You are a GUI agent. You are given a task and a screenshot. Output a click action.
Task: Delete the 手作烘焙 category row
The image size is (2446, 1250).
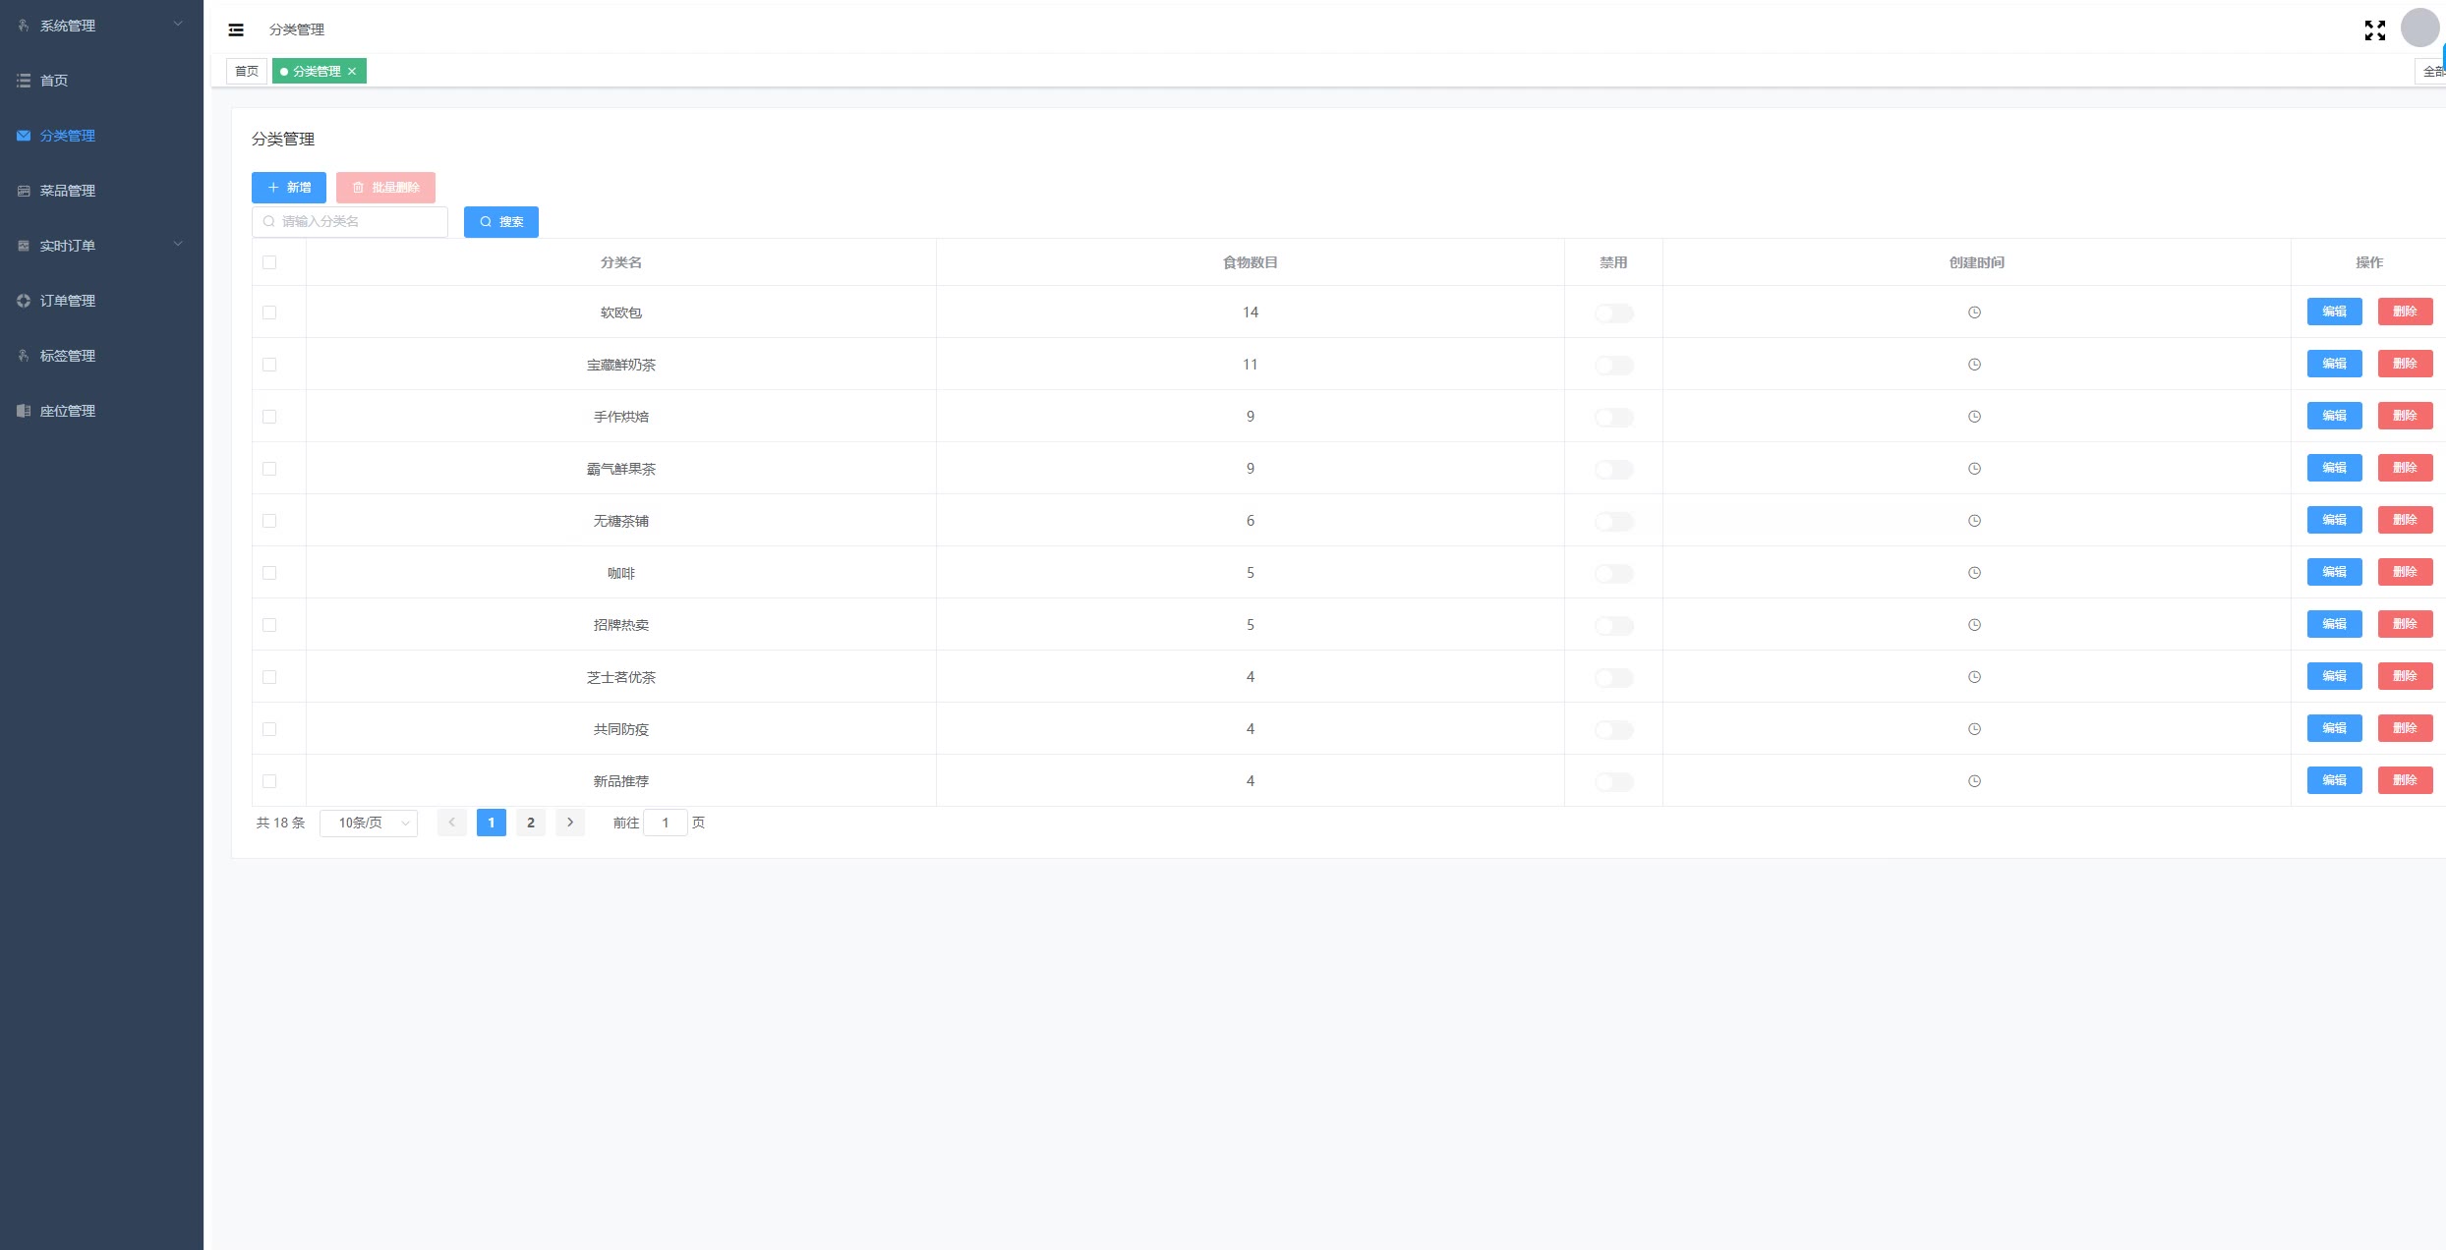point(2405,416)
